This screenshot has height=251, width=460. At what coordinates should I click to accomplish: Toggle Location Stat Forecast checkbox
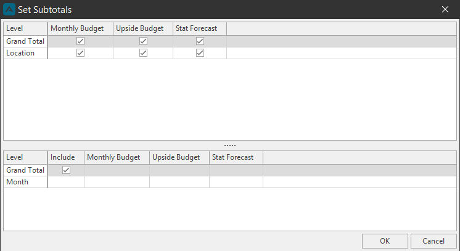[x=200, y=53]
